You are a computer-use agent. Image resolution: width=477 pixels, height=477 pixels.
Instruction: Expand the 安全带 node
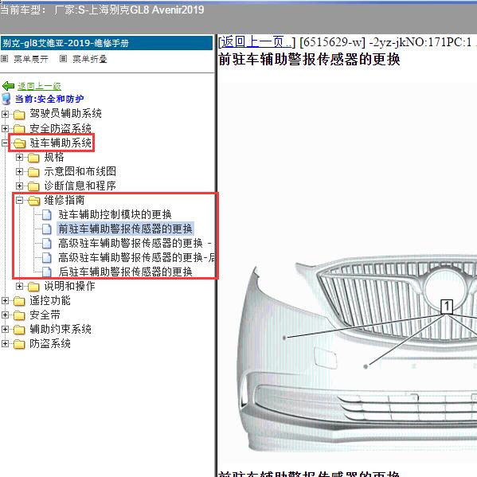(5, 315)
